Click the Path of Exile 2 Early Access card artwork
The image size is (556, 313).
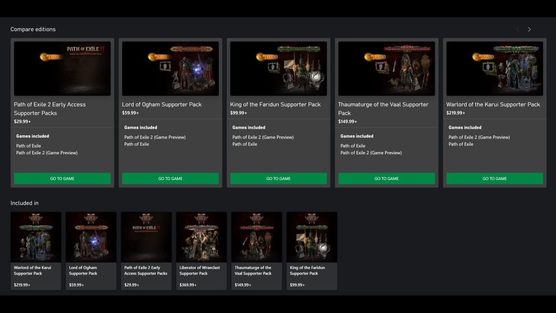tap(62, 68)
